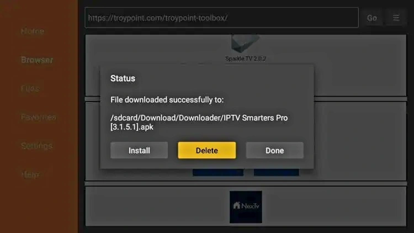Focus the troypoint URL address field
This screenshot has width=414, height=233.
point(221,18)
